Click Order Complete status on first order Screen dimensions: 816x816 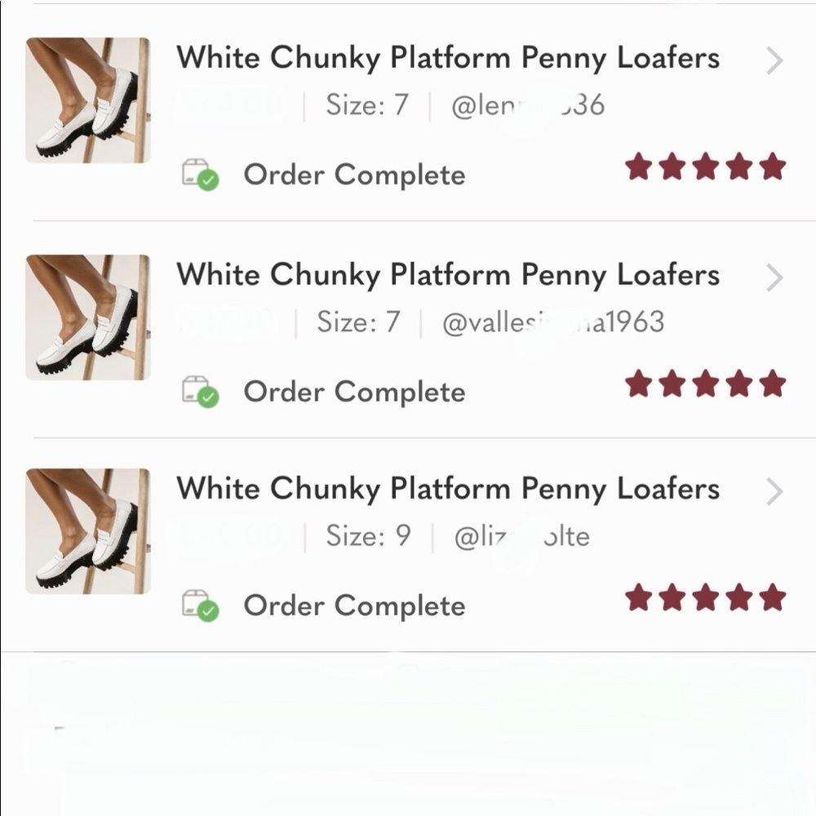click(x=354, y=175)
